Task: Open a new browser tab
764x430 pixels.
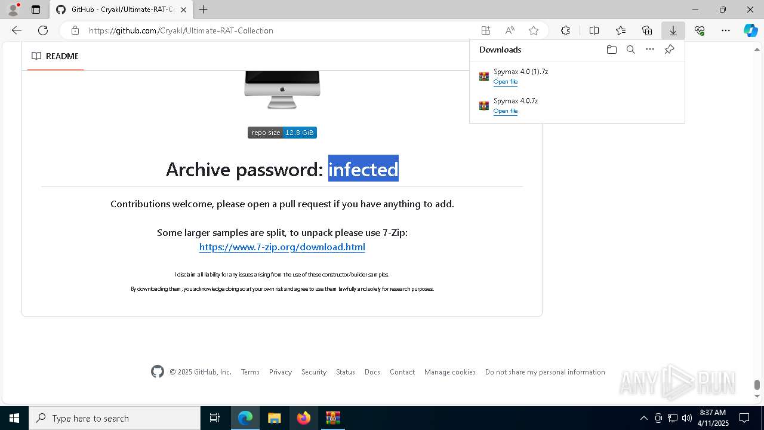Action: click(x=204, y=10)
